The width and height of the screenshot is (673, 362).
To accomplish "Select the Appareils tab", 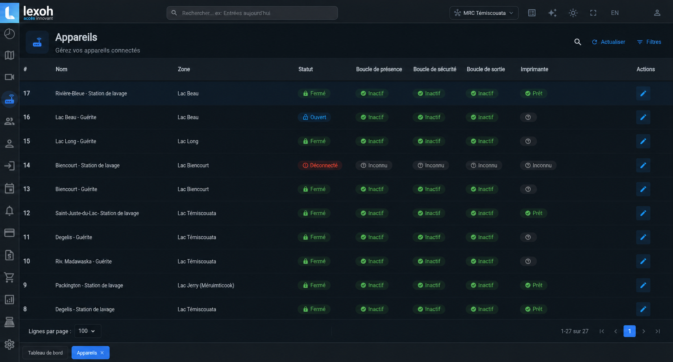I will 87,353.
